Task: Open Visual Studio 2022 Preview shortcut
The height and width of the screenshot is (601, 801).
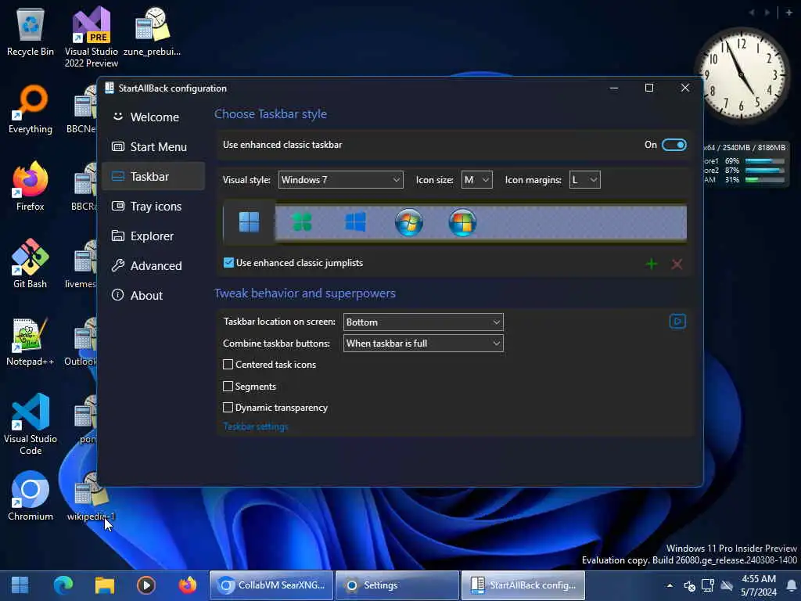Action: (x=92, y=38)
